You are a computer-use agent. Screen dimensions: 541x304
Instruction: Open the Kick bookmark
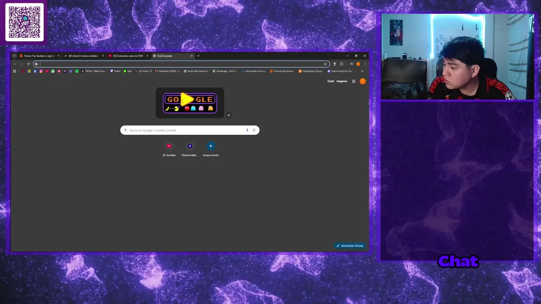[128, 71]
